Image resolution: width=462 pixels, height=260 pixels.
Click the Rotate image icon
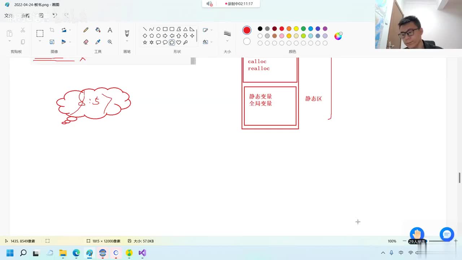(x=64, y=30)
